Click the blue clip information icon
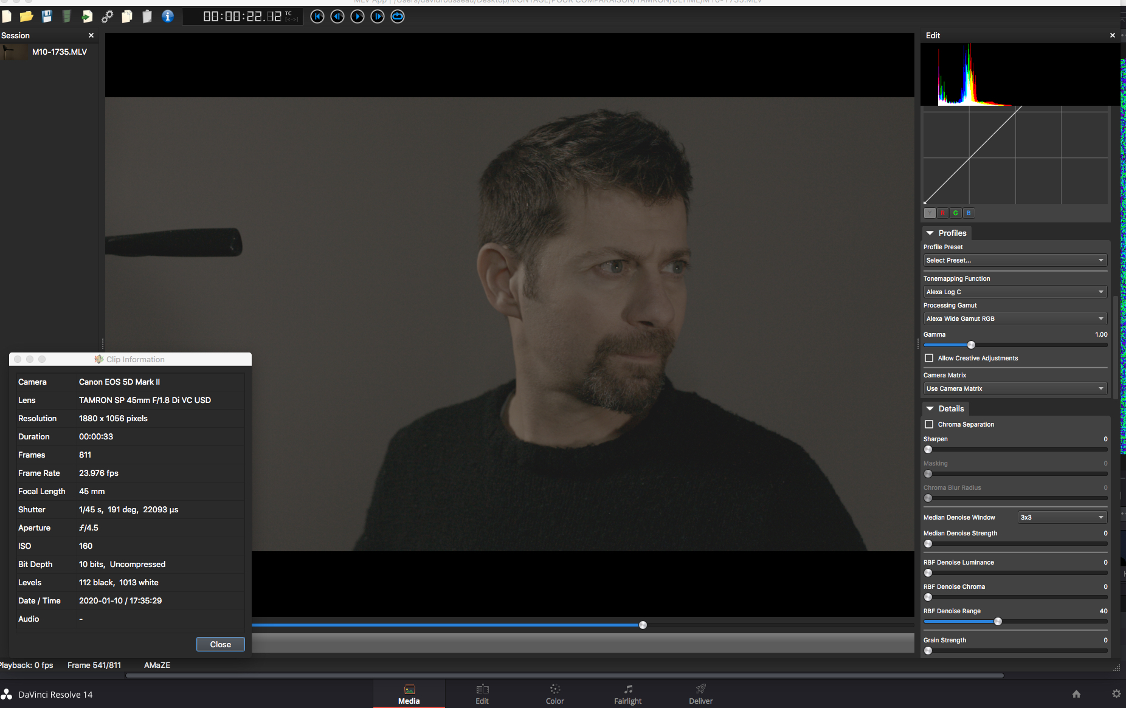The height and width of the screenshot is (708, 1126). tap(168, 16)
